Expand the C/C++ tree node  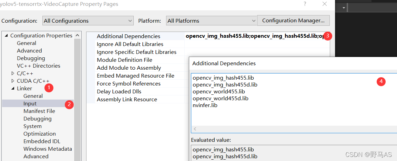13,73
